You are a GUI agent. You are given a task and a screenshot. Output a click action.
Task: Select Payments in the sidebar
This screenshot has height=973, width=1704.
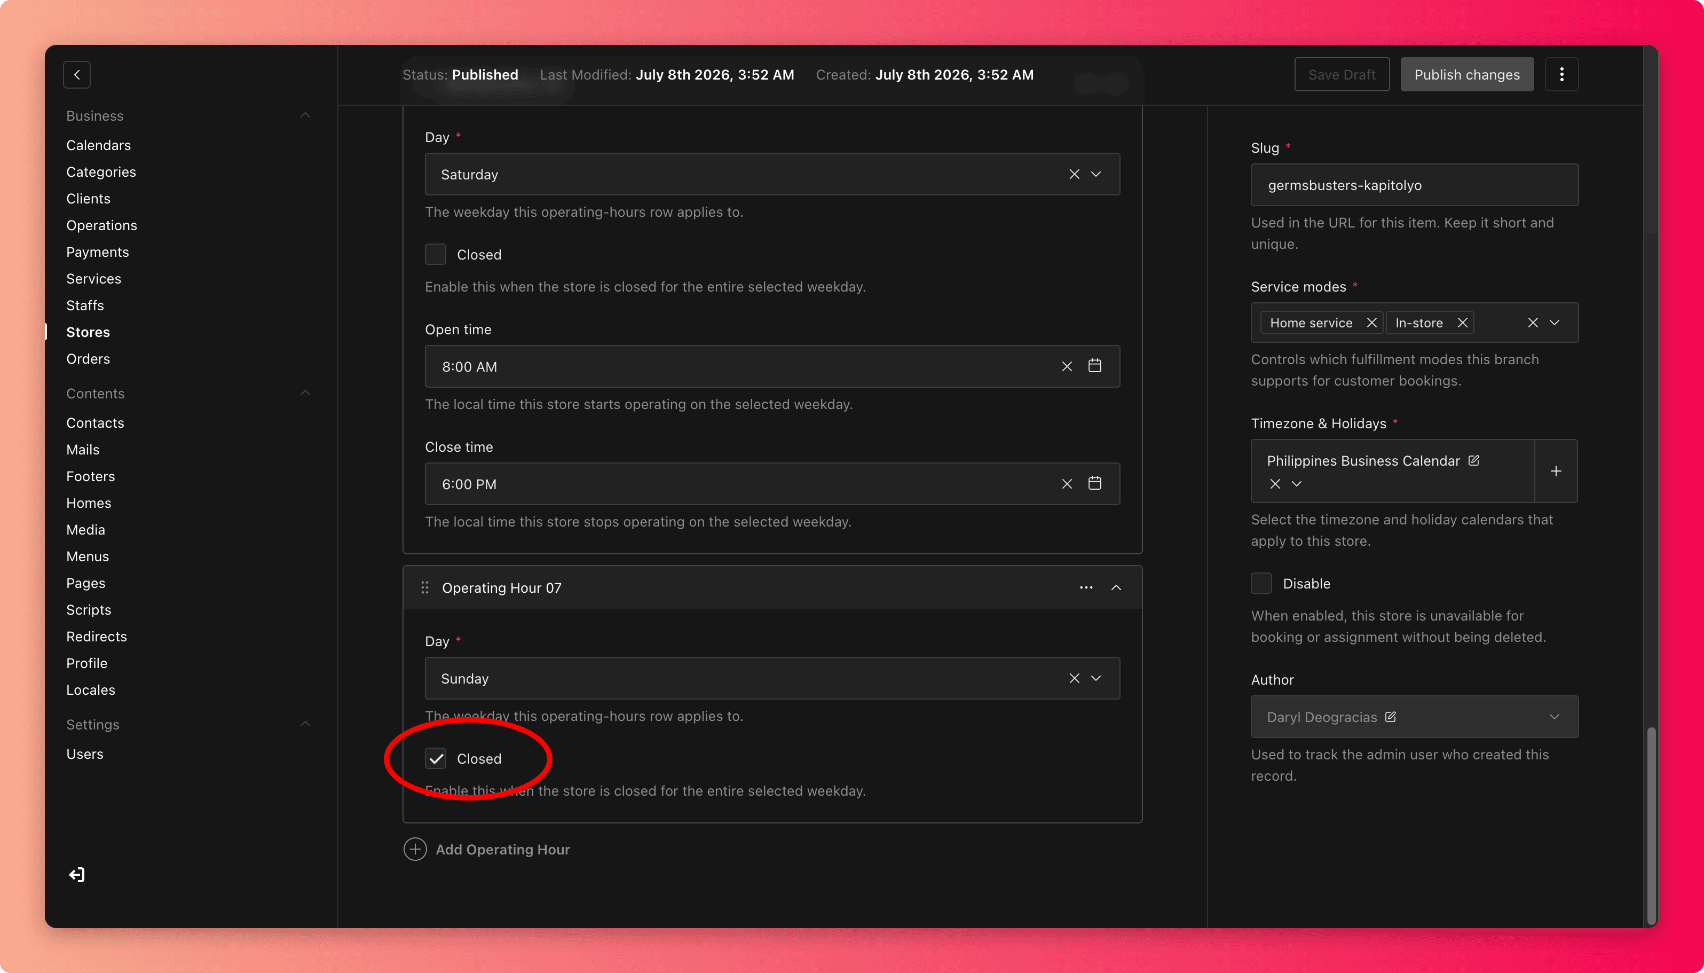98,252
